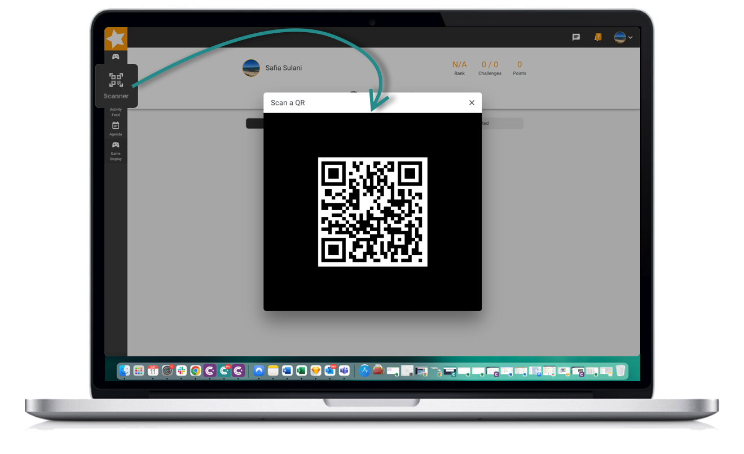Open Finder from the dock
This screenshot has width=744, height=454.
(x=124, y=371)
